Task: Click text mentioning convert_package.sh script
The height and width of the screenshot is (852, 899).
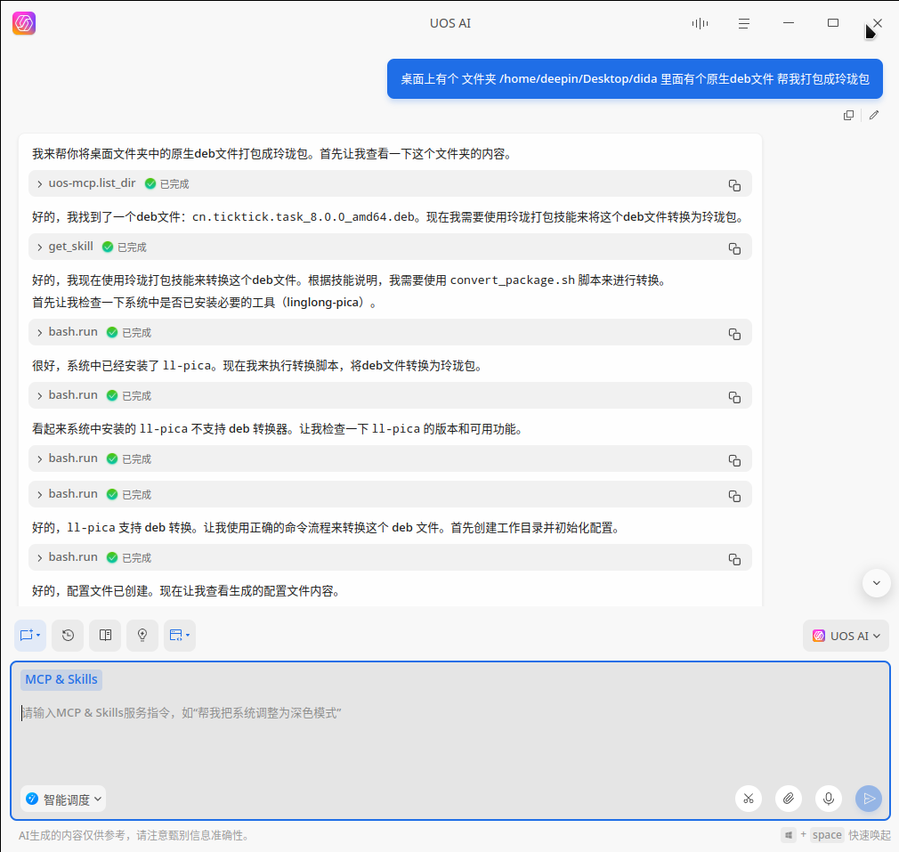Action: click(349, 280)
